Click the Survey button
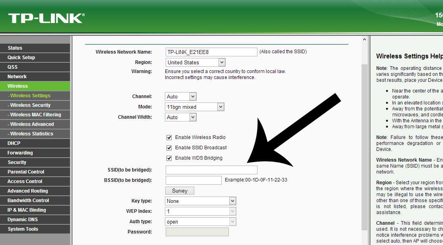 (180, 191)
